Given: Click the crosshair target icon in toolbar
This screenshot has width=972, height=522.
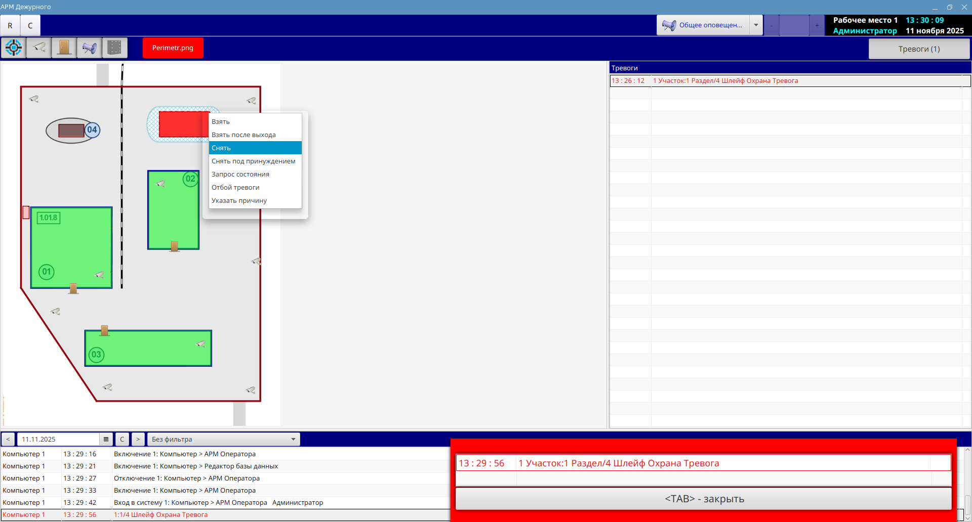Looking at the screenshot, I should [x=14, y=48].
